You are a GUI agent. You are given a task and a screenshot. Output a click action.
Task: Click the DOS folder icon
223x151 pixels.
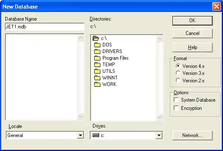97,45
